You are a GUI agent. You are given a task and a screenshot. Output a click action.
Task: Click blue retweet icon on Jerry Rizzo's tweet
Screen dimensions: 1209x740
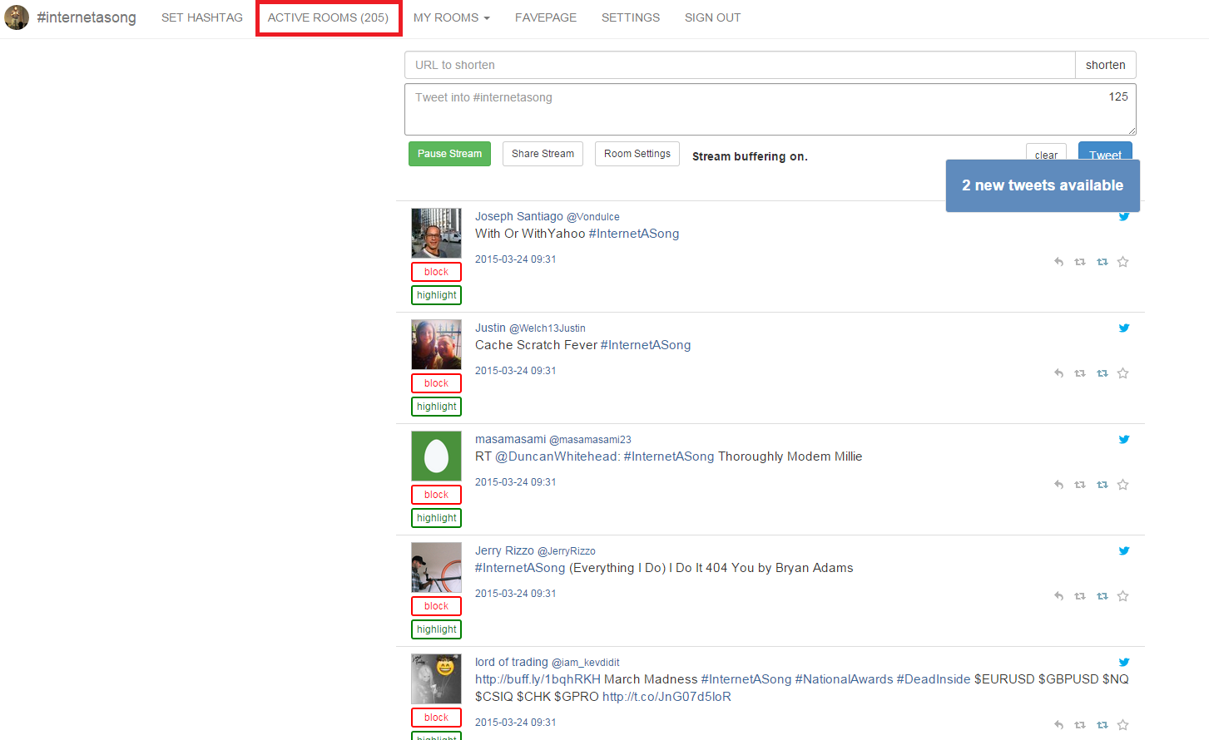(x=1102, y=596)
